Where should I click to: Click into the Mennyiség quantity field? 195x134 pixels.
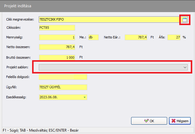(x=57, y=38)
